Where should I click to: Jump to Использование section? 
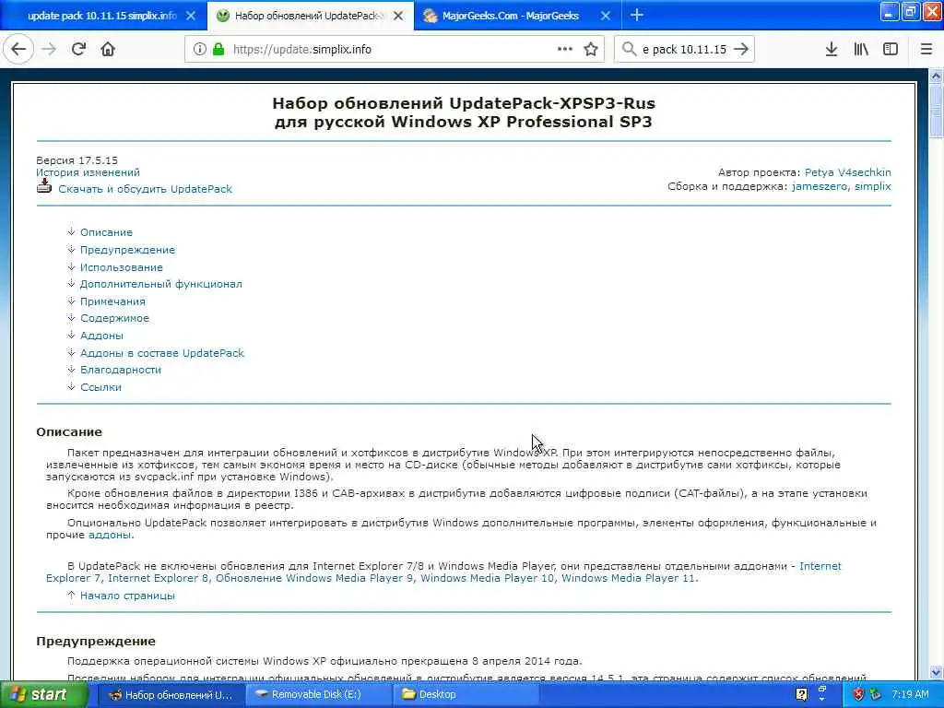122,267
